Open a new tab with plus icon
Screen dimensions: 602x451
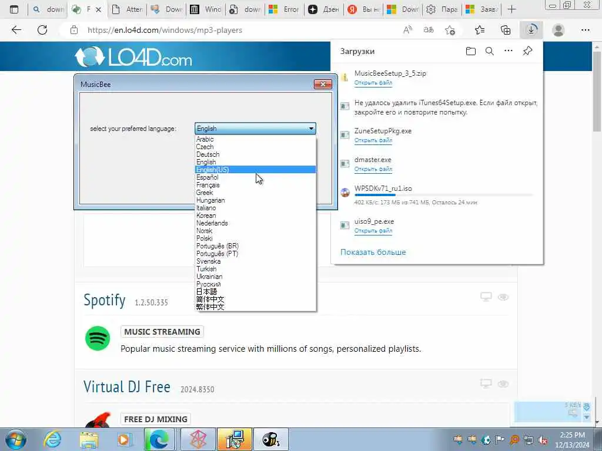point(511,9)
